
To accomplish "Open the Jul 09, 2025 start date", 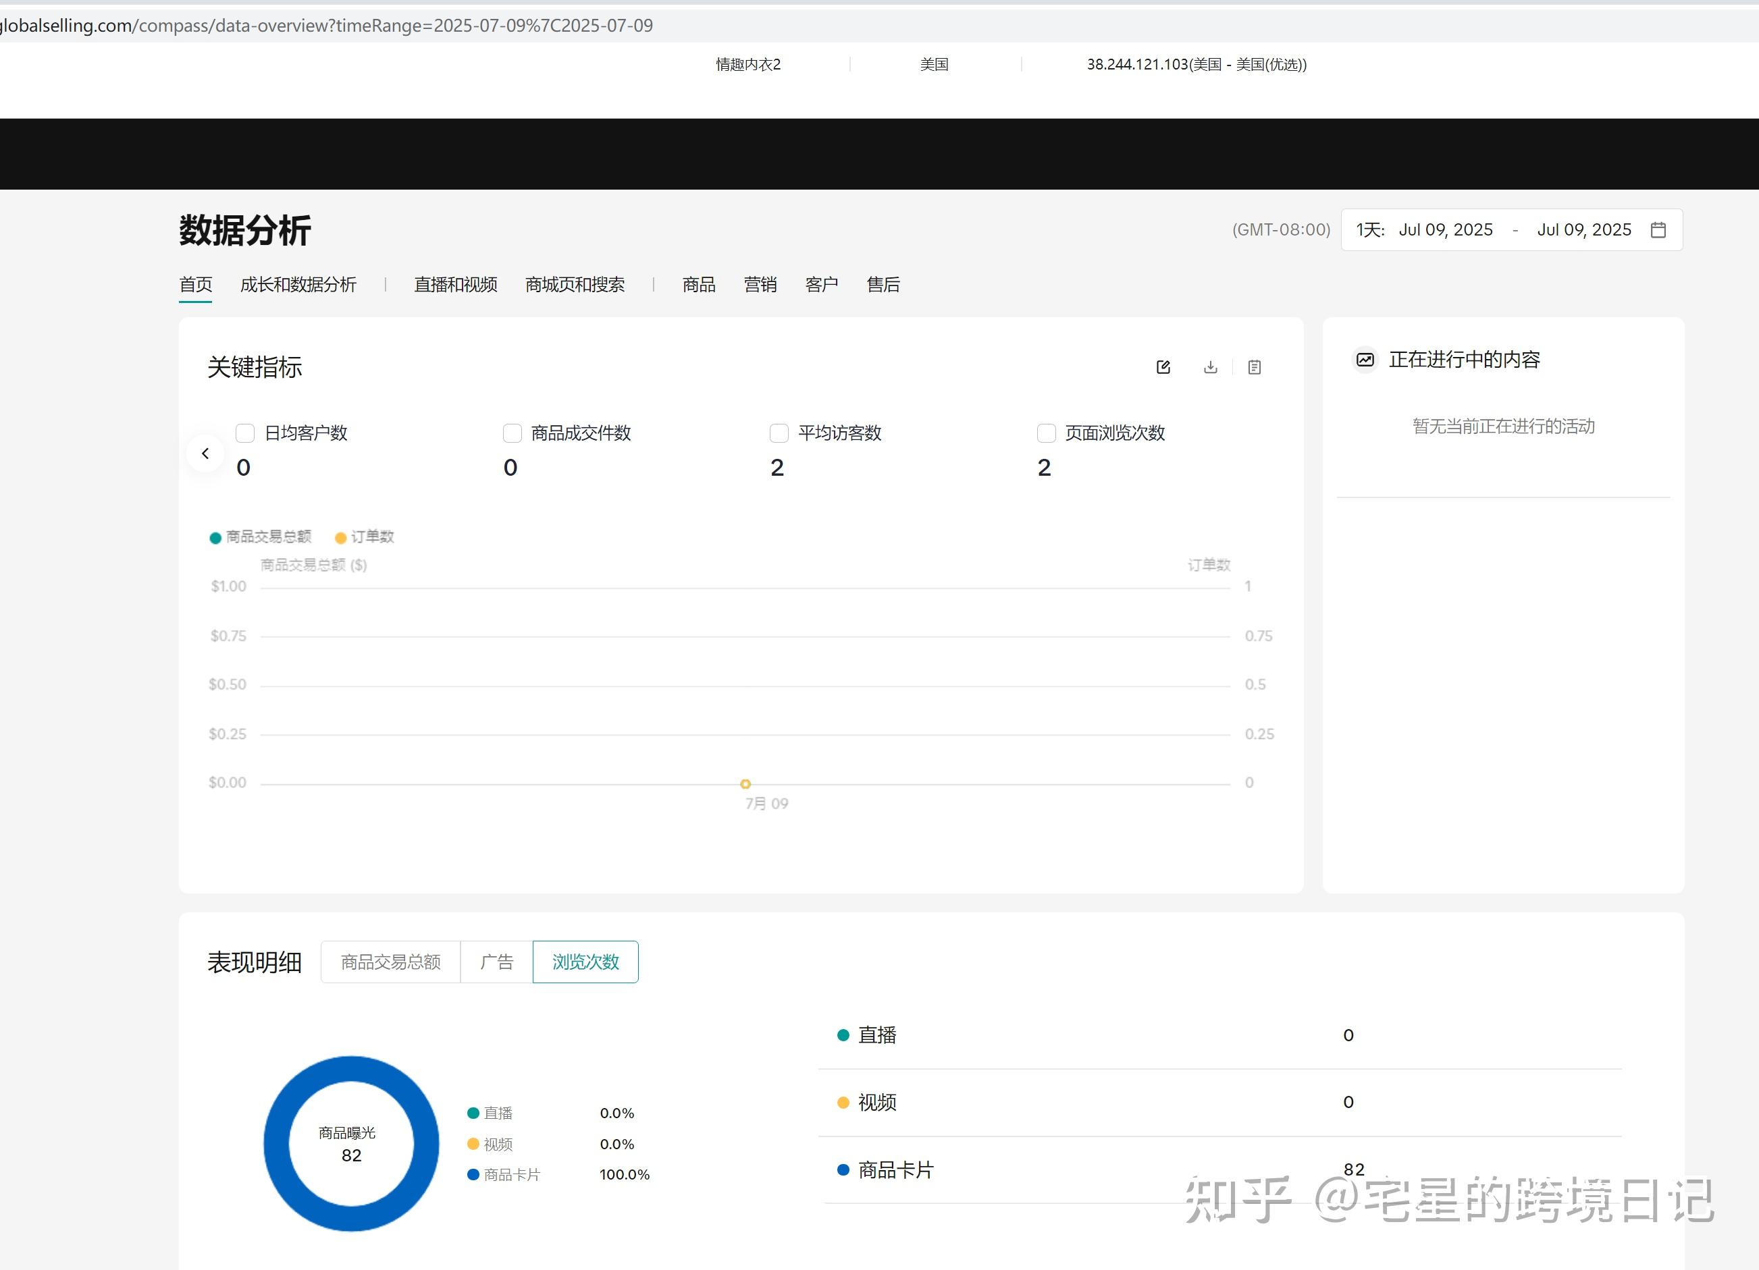I will pyautogui.click(x=1445, y=230).
